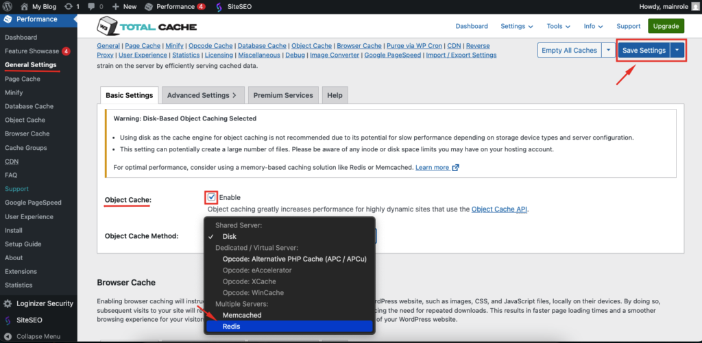This screenshot has width=702, height=343.
Task: Open Setup Guide in sidebar
Action: coord(23,244)
